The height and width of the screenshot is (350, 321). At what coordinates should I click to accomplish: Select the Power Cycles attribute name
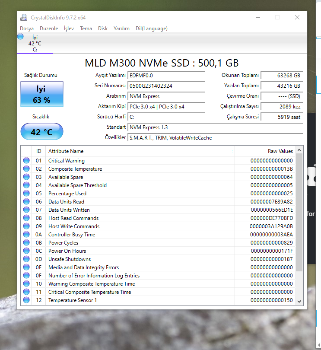pyautogui.click(x=63, y=243)
